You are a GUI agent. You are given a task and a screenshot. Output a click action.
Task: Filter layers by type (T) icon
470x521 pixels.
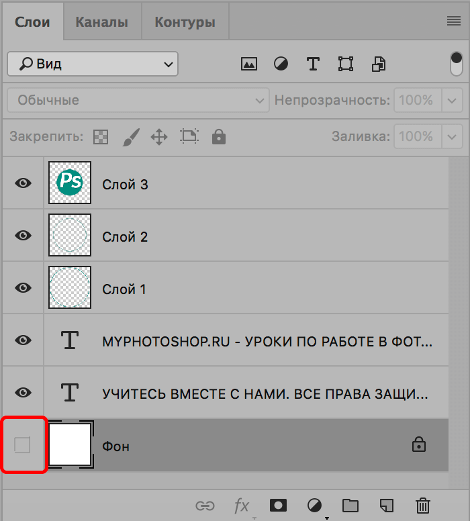pos(313,64)
